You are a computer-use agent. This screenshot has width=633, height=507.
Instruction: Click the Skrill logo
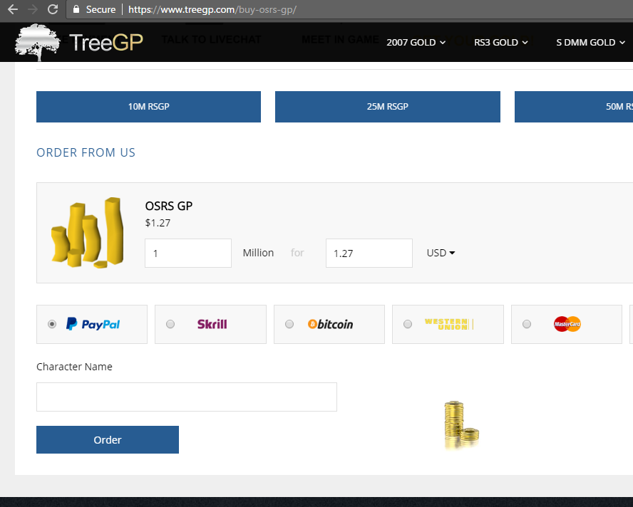click(x=212, y=324)
